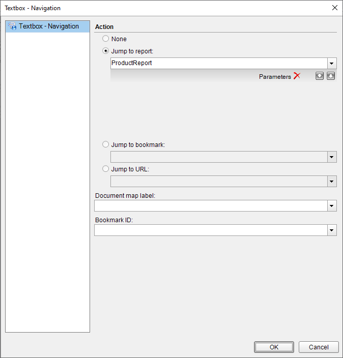This screenshot has width=343, height=358.
Task: Click the red X delete parameter icon
Action: [297, 76]
